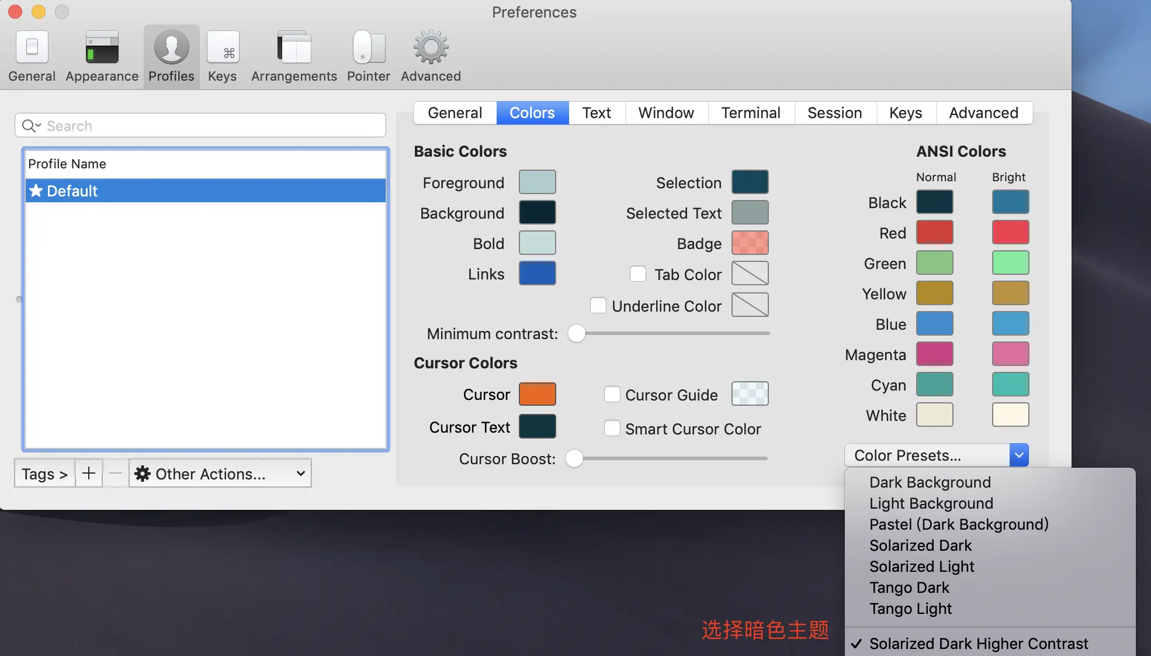Open the General preferences pane icon
The width and height of the screenshot is (1151, 656).
(x=32, y=48)
